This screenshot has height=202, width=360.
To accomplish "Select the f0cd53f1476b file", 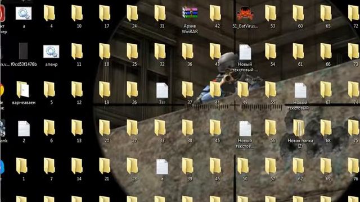I will click(24, 51).
